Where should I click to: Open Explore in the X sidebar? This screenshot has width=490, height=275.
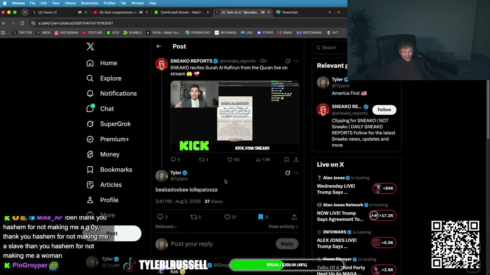[x=104, y=78]
